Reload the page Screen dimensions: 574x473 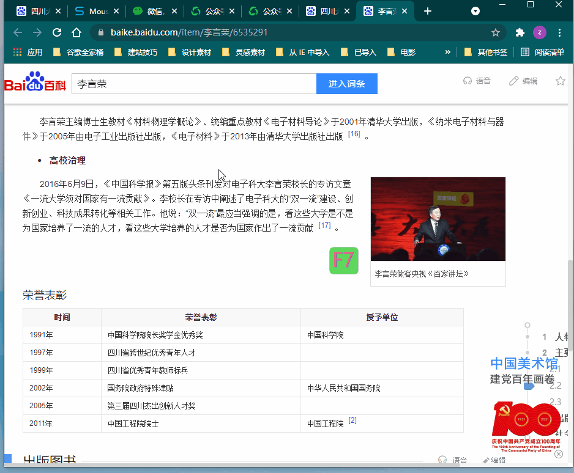[x=57, y=32]
